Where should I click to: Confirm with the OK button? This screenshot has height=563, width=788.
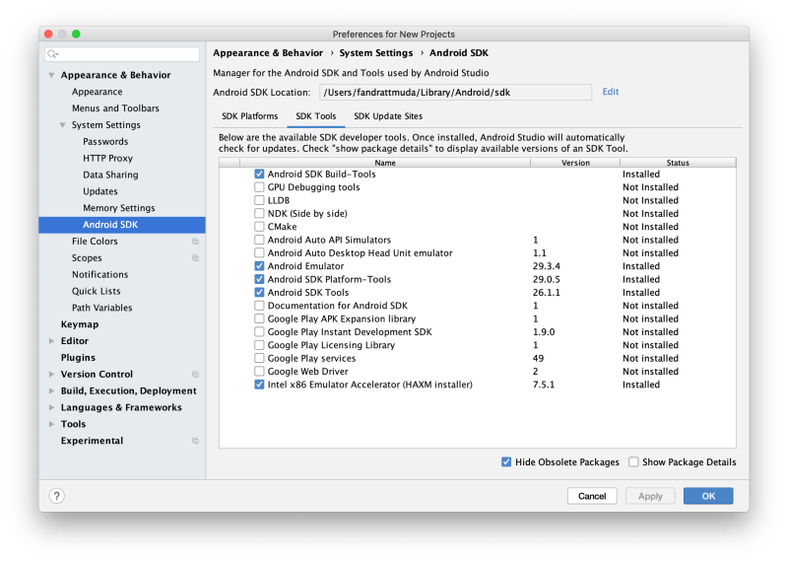708,496
